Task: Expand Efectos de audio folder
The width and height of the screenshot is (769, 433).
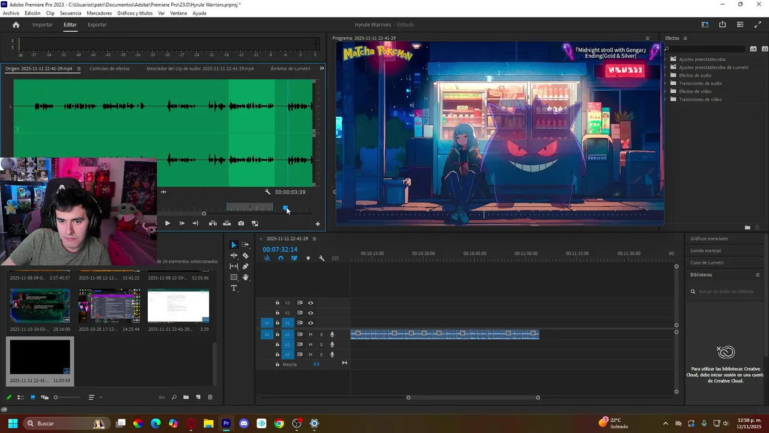Action: [666, 75]
